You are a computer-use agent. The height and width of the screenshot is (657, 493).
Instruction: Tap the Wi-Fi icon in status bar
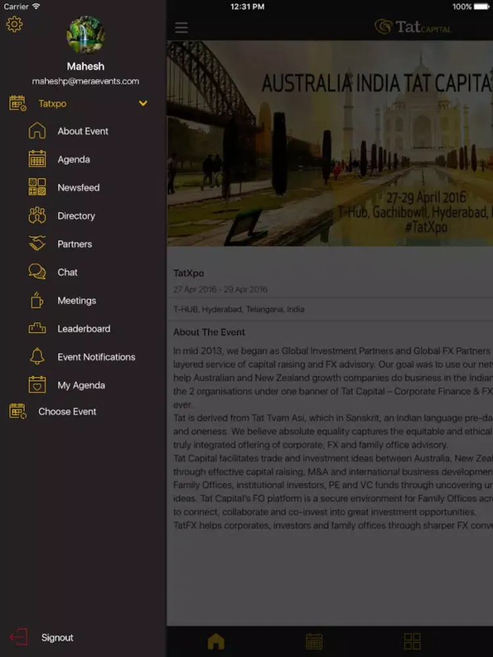pos(36,7)
